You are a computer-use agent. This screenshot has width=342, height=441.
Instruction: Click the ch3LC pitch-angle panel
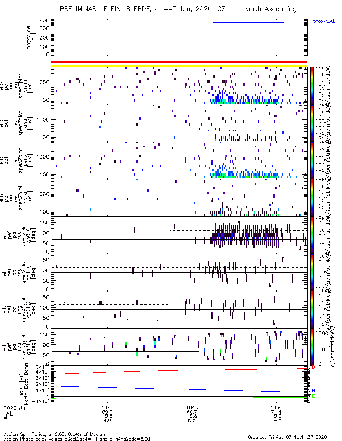(179, 347)
